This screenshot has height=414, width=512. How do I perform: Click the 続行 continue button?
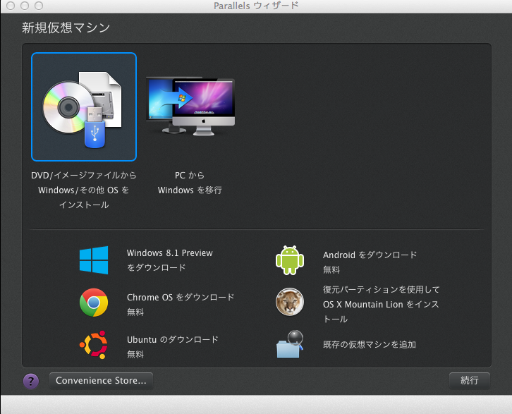click(470, 381)
